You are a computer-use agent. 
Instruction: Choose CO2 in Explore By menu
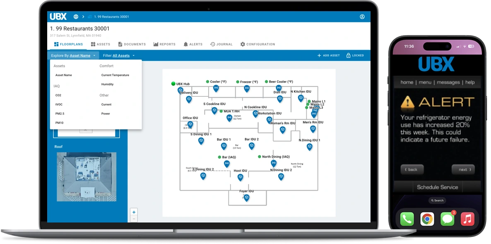point(58,96)
